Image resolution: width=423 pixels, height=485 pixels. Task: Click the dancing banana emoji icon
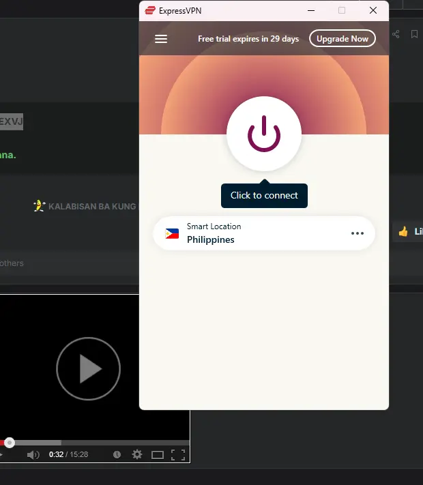[40, 206]
